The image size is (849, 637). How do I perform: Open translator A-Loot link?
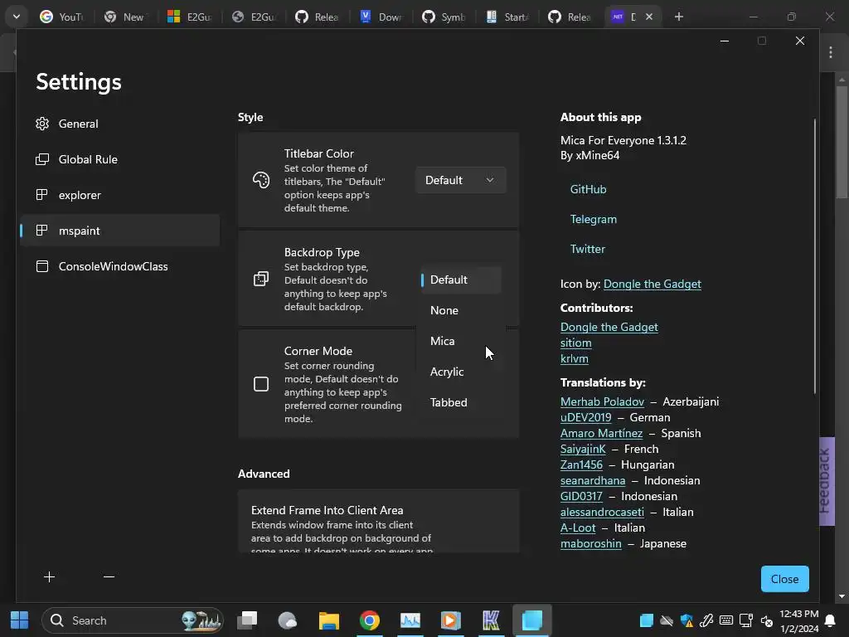tap(578, 527)
